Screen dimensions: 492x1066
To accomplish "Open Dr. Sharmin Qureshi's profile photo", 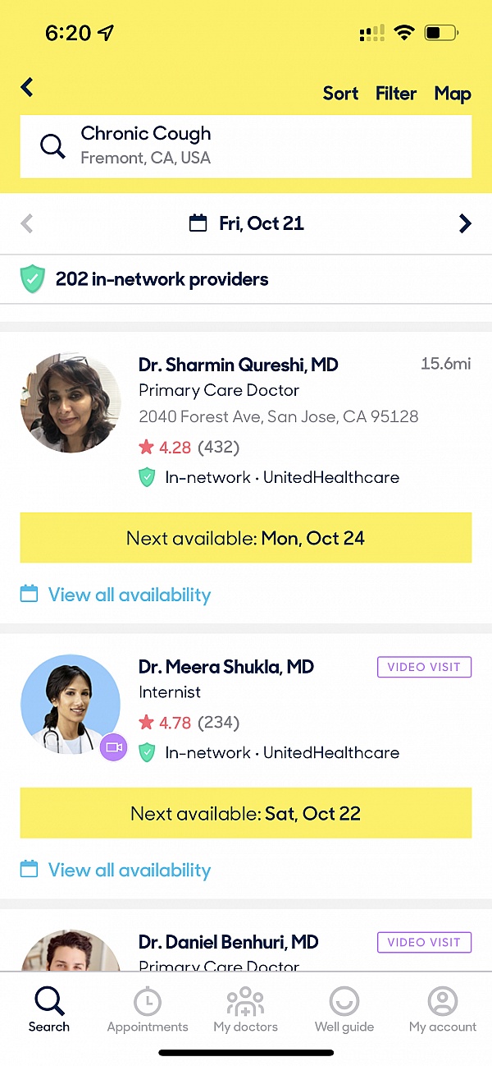I will click(71, 402).
